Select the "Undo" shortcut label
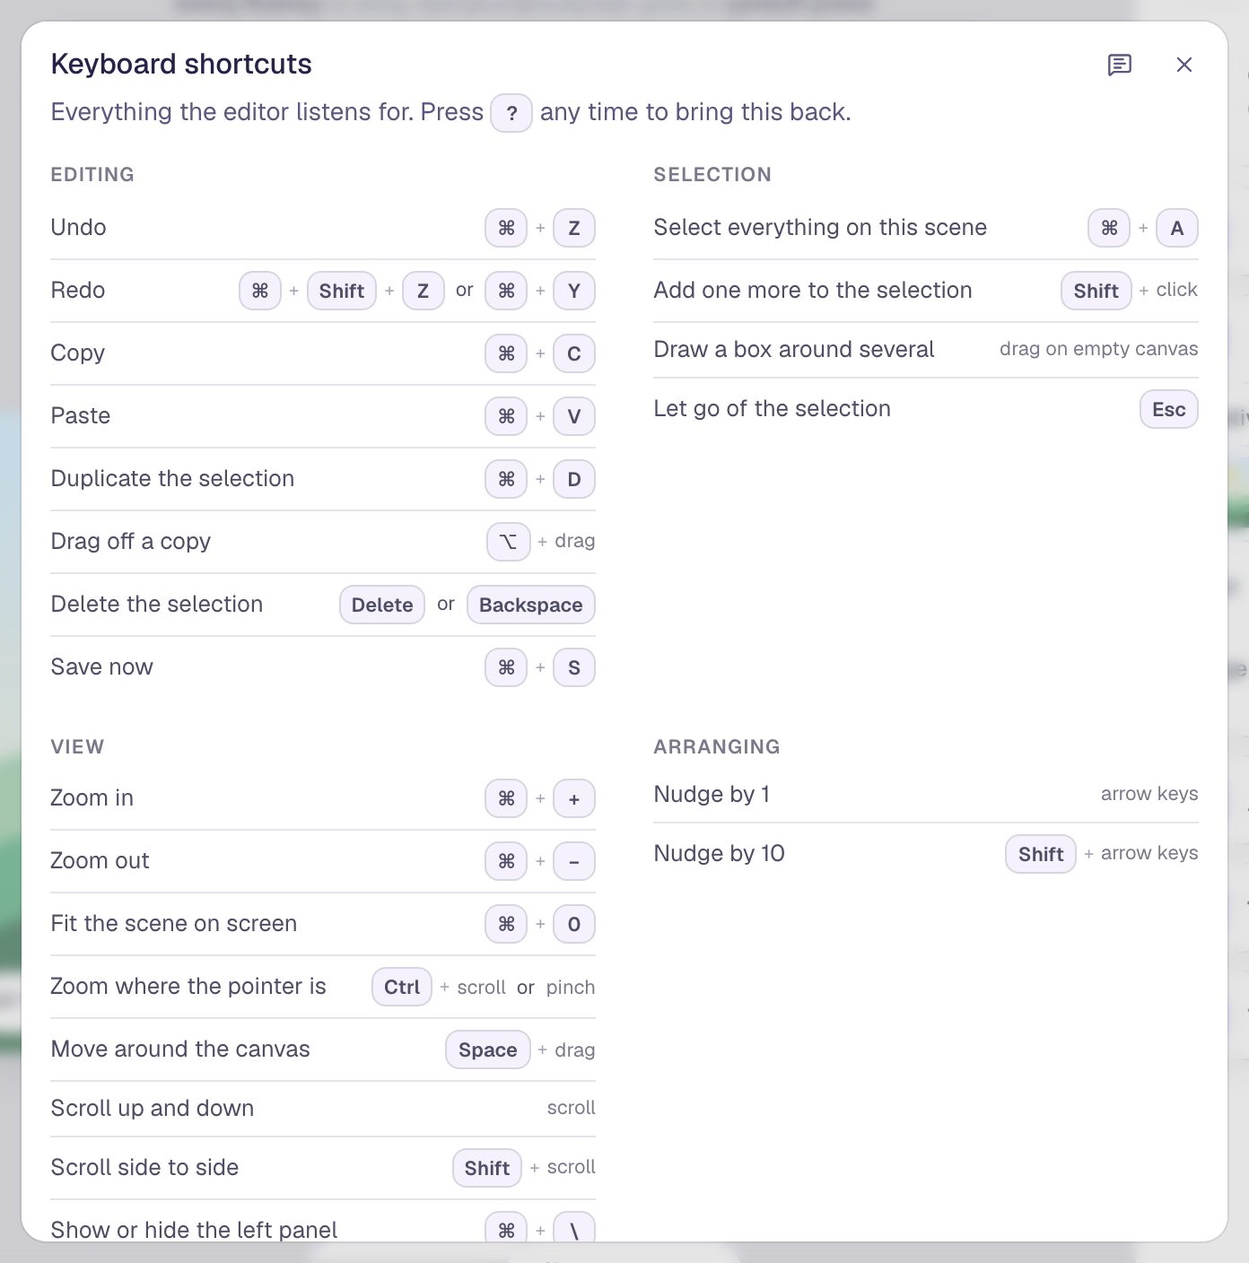 [x=79, y=227]
